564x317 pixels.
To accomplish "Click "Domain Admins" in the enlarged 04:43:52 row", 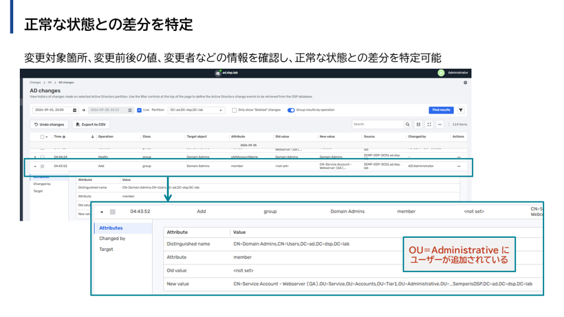I will click(x=348, y=212).
